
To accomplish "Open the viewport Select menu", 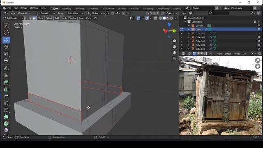I will coord(49,18).
